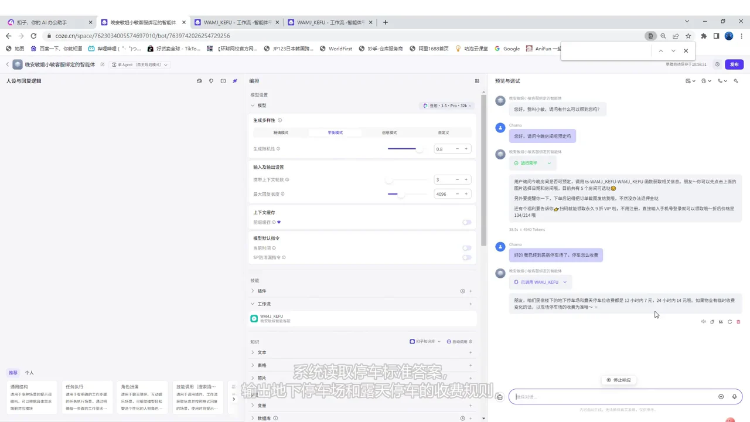Click the 发布 publish button
750x422 pixels.
pos(734,64)
